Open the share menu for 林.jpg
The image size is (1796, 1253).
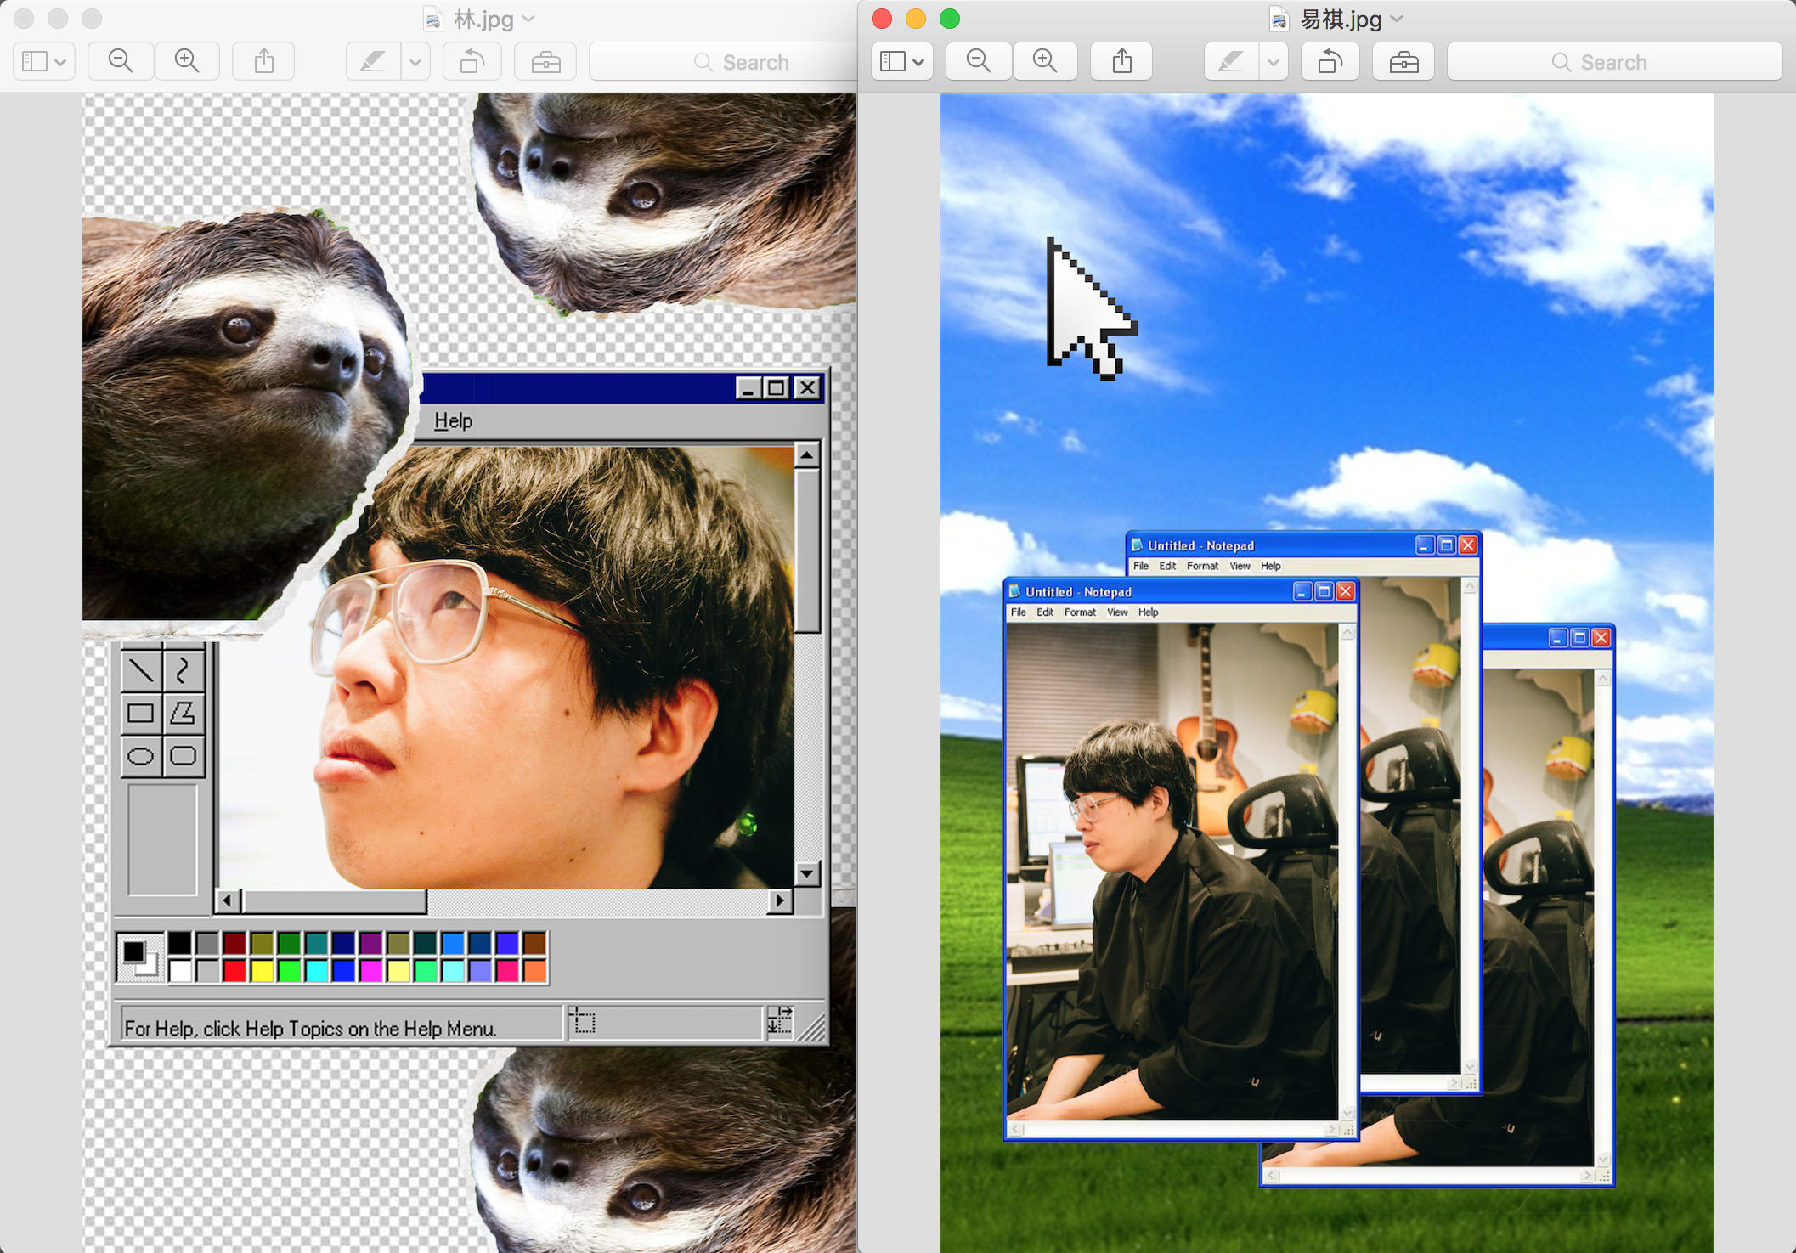click(x=264, y=61)
